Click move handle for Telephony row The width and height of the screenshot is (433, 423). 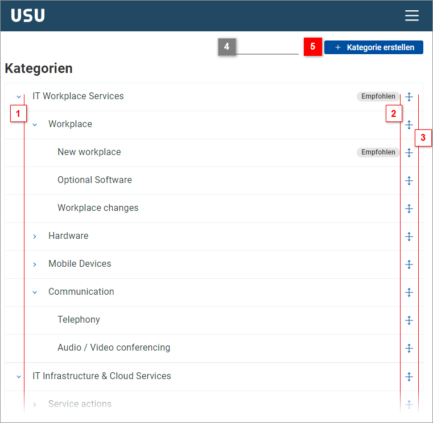click(409, 320)
